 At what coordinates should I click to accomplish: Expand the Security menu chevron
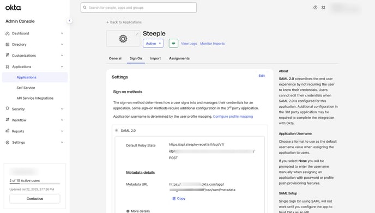coord(62,109)
